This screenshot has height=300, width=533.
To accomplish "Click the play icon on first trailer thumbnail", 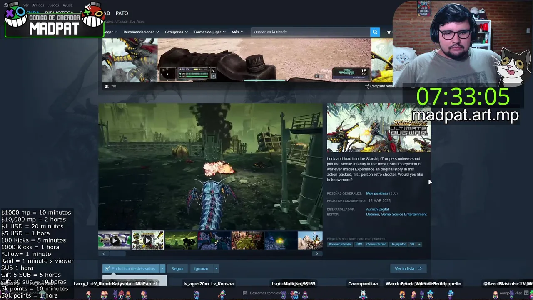I will [x=115, y=240].
